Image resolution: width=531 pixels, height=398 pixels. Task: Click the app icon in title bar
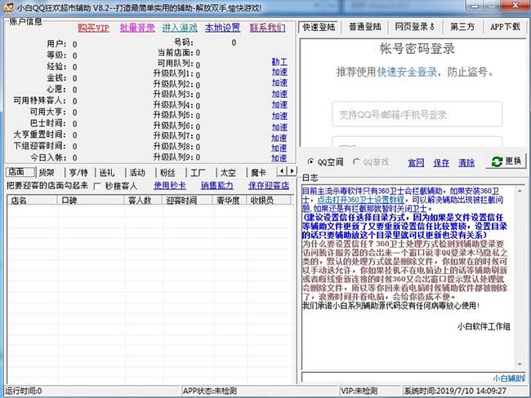click(8, 7)
